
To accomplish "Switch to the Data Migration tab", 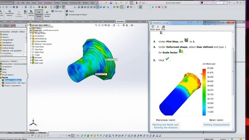I will 57,22.
